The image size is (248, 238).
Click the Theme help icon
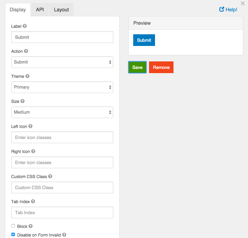pyautogui.click(x=27, y=76)
